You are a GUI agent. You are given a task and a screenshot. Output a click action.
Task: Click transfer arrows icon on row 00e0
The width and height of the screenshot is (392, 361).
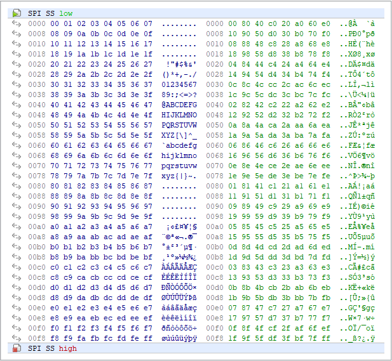[x=17, y=308]
